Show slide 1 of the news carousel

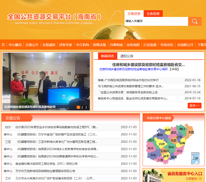pos(78,107)
